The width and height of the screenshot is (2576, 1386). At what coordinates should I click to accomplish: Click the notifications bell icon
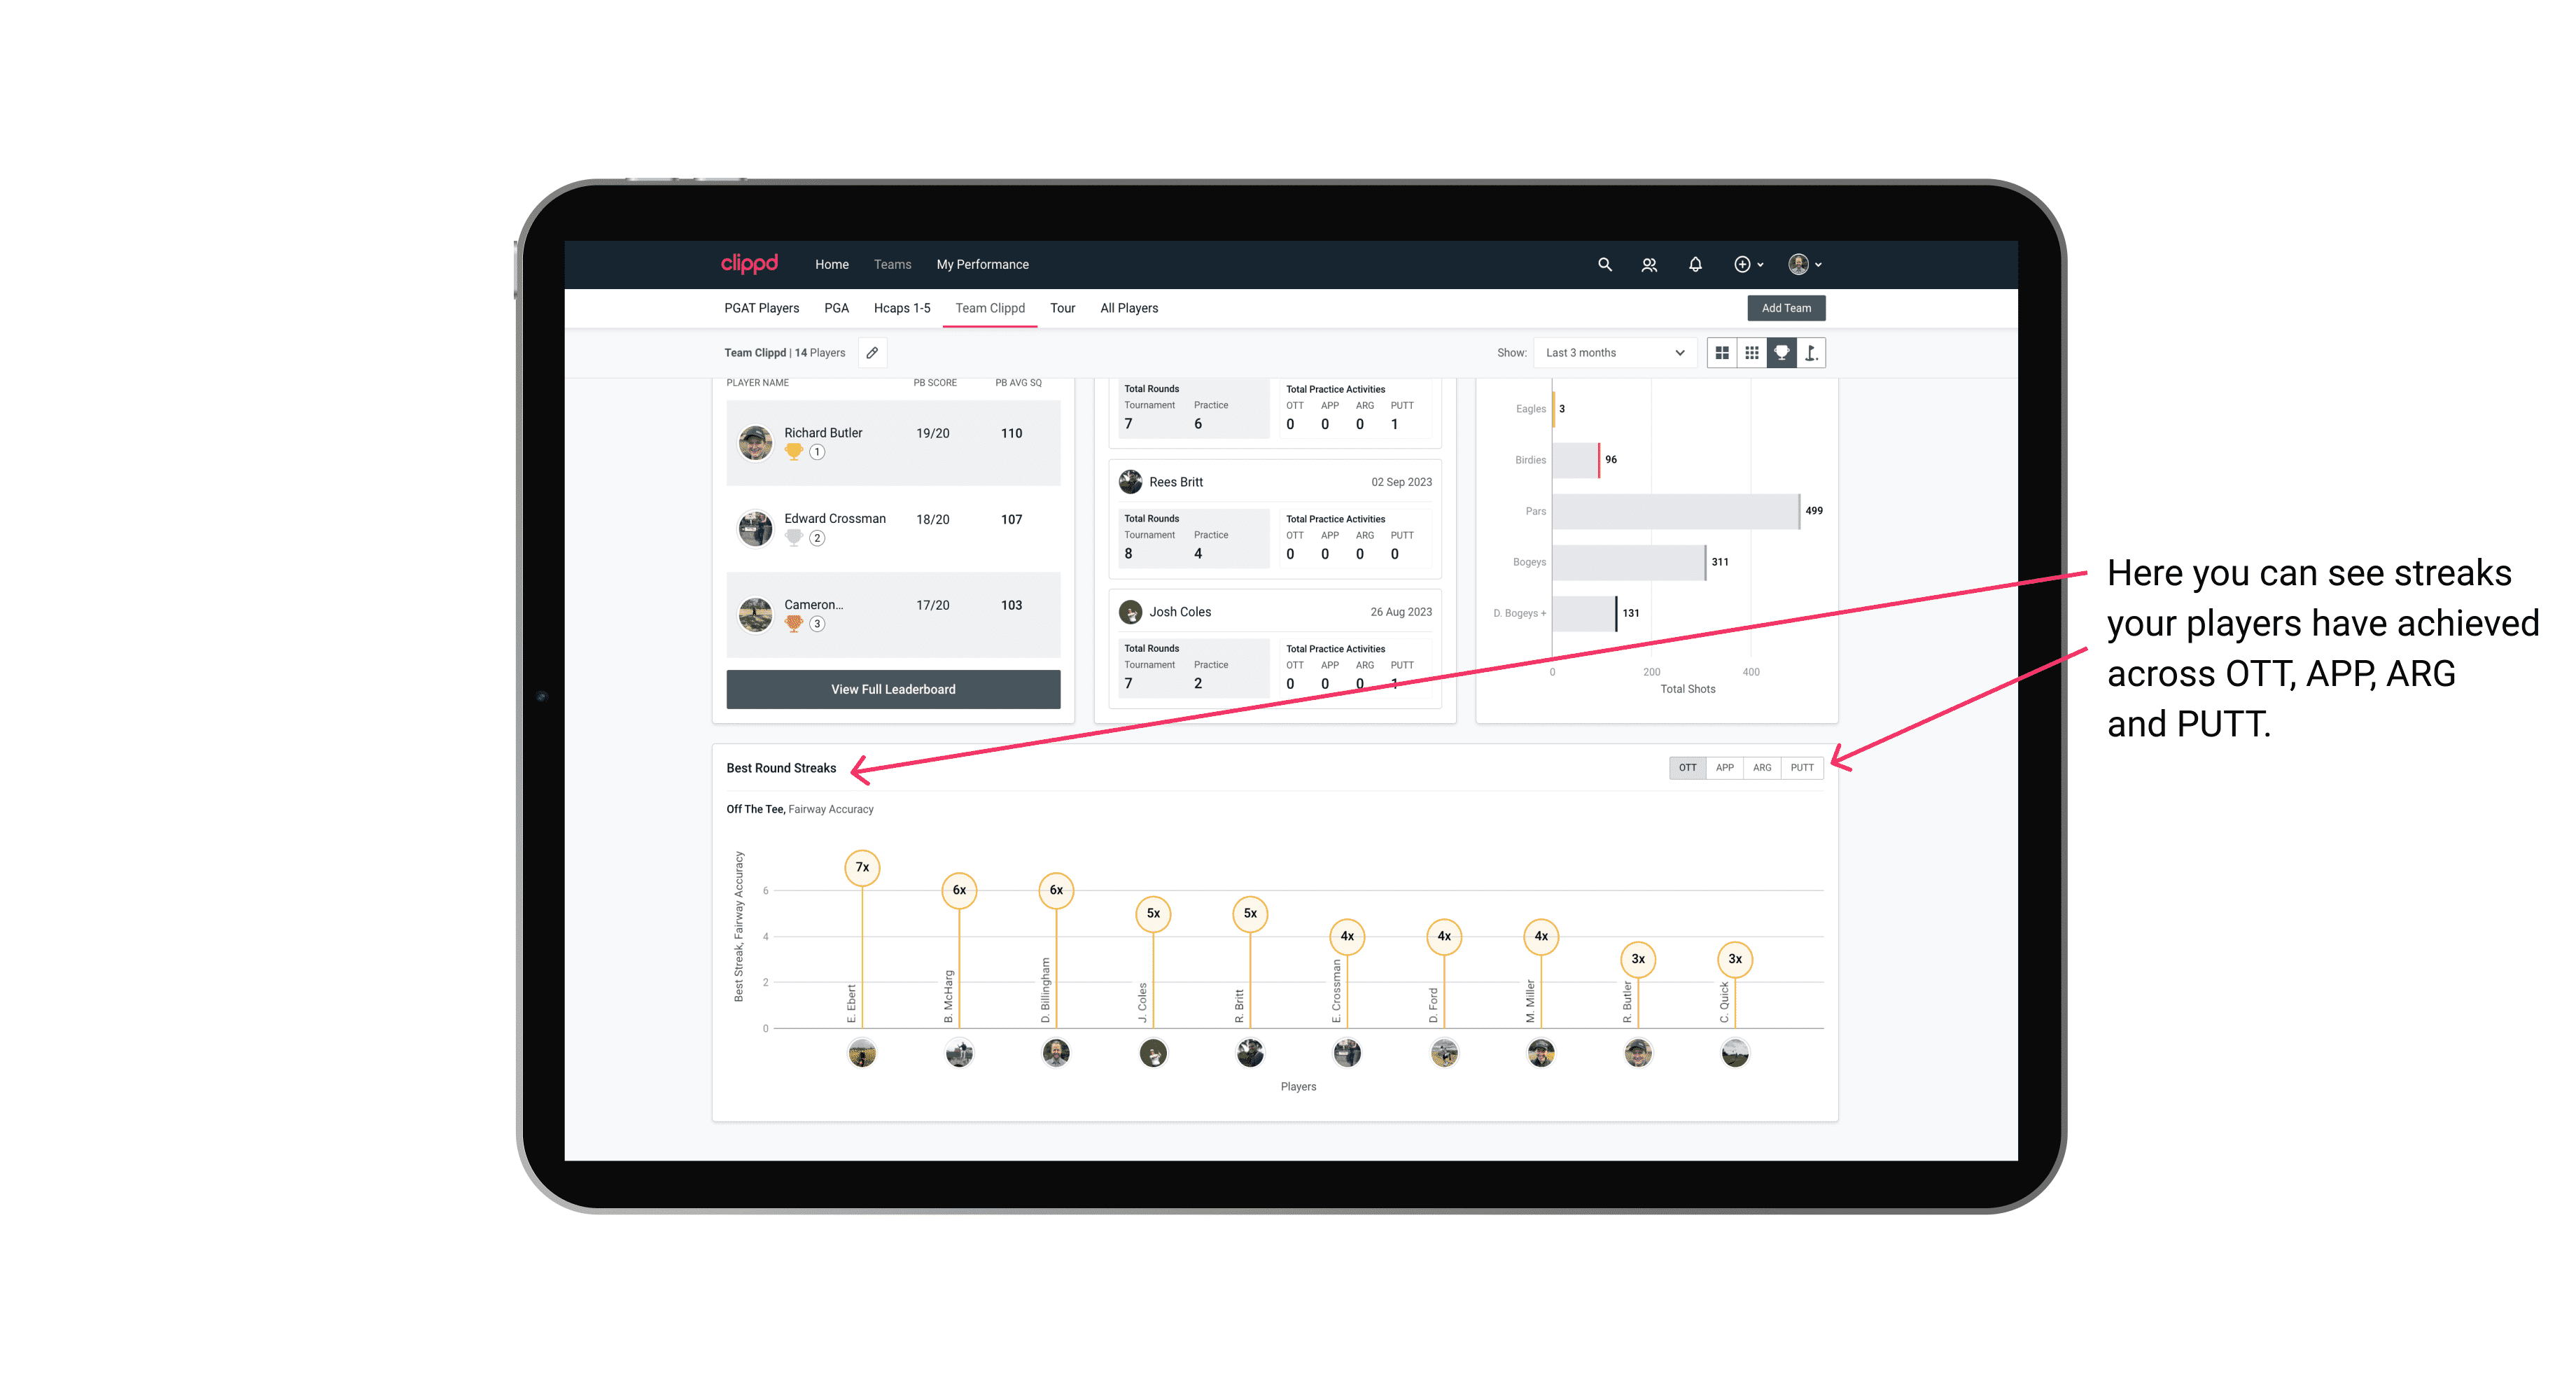[x=1694, y=265]
